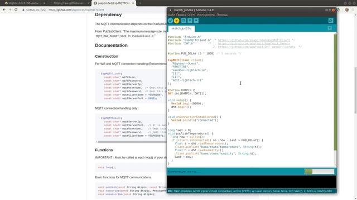Click the Upload arrow button in Arduino
357x200 pixels.
coord(176,21)
